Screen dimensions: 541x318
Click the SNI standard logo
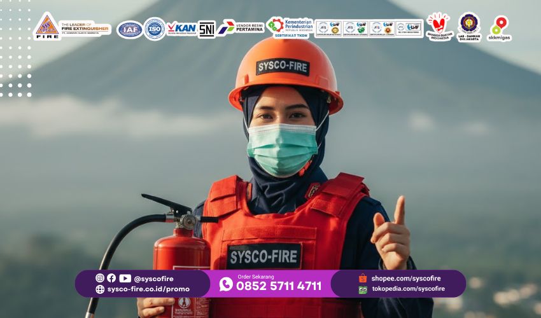coord(206,29)
